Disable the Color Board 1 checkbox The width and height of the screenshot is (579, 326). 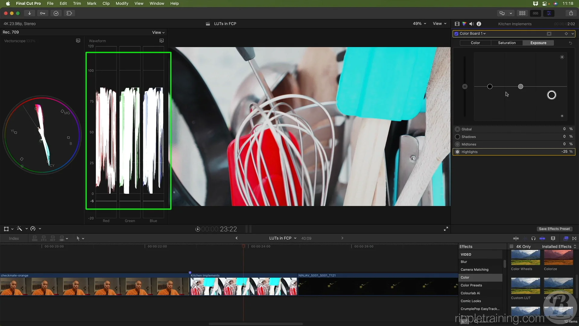pyautogui.click(x=456, y=34)
